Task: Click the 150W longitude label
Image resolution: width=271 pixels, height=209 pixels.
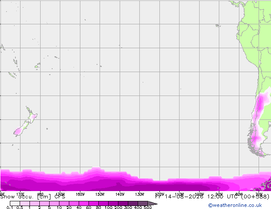Action: (100, 194)
